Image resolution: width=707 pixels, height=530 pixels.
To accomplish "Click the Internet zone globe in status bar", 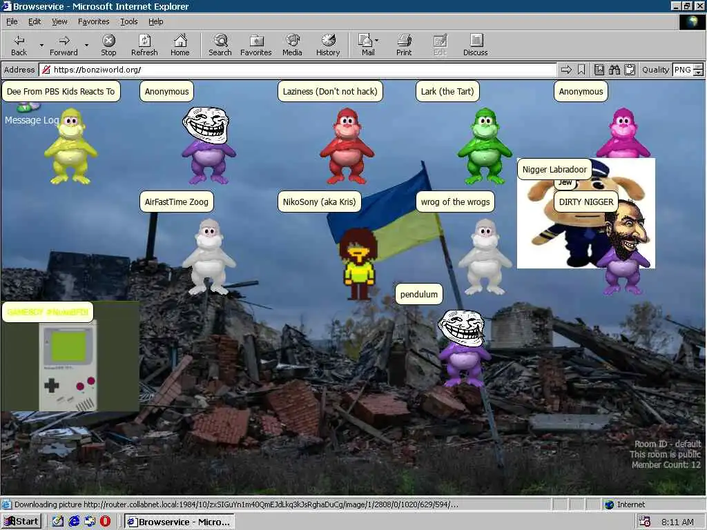I will point(610,504).
